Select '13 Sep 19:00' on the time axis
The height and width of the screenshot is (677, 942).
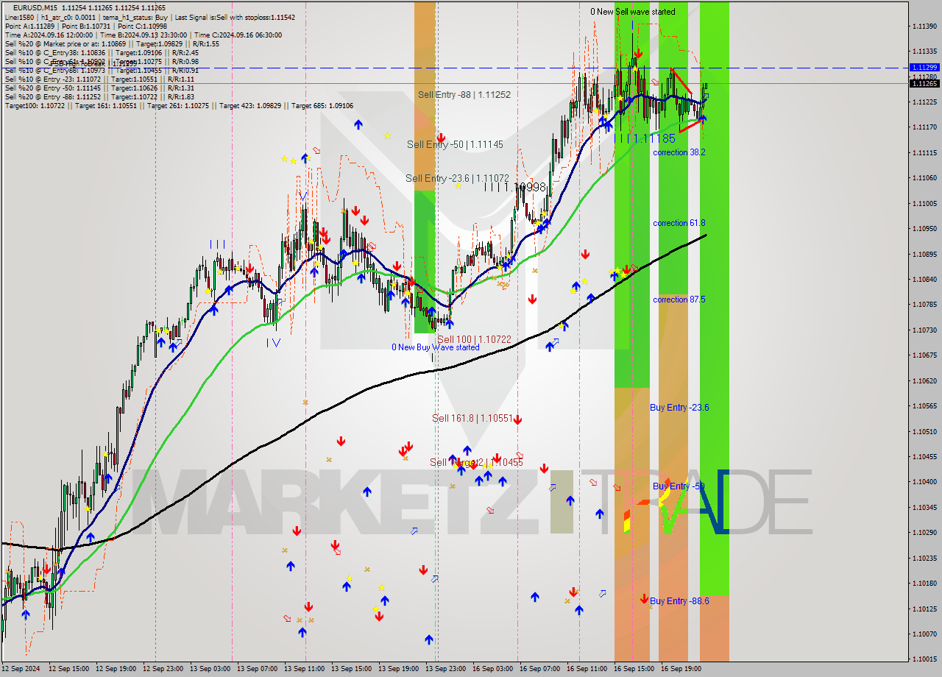pos(398,669)
